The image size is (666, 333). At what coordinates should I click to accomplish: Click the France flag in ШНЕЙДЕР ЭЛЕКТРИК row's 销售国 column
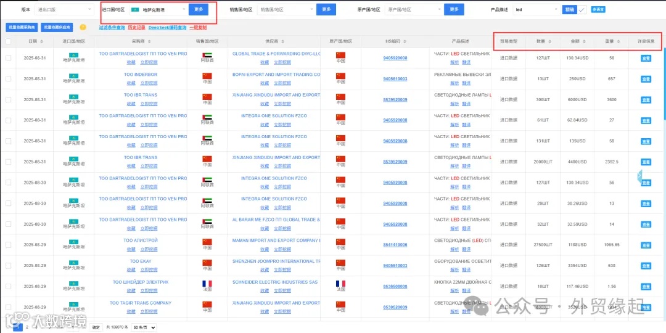click(x=207, y=283)
